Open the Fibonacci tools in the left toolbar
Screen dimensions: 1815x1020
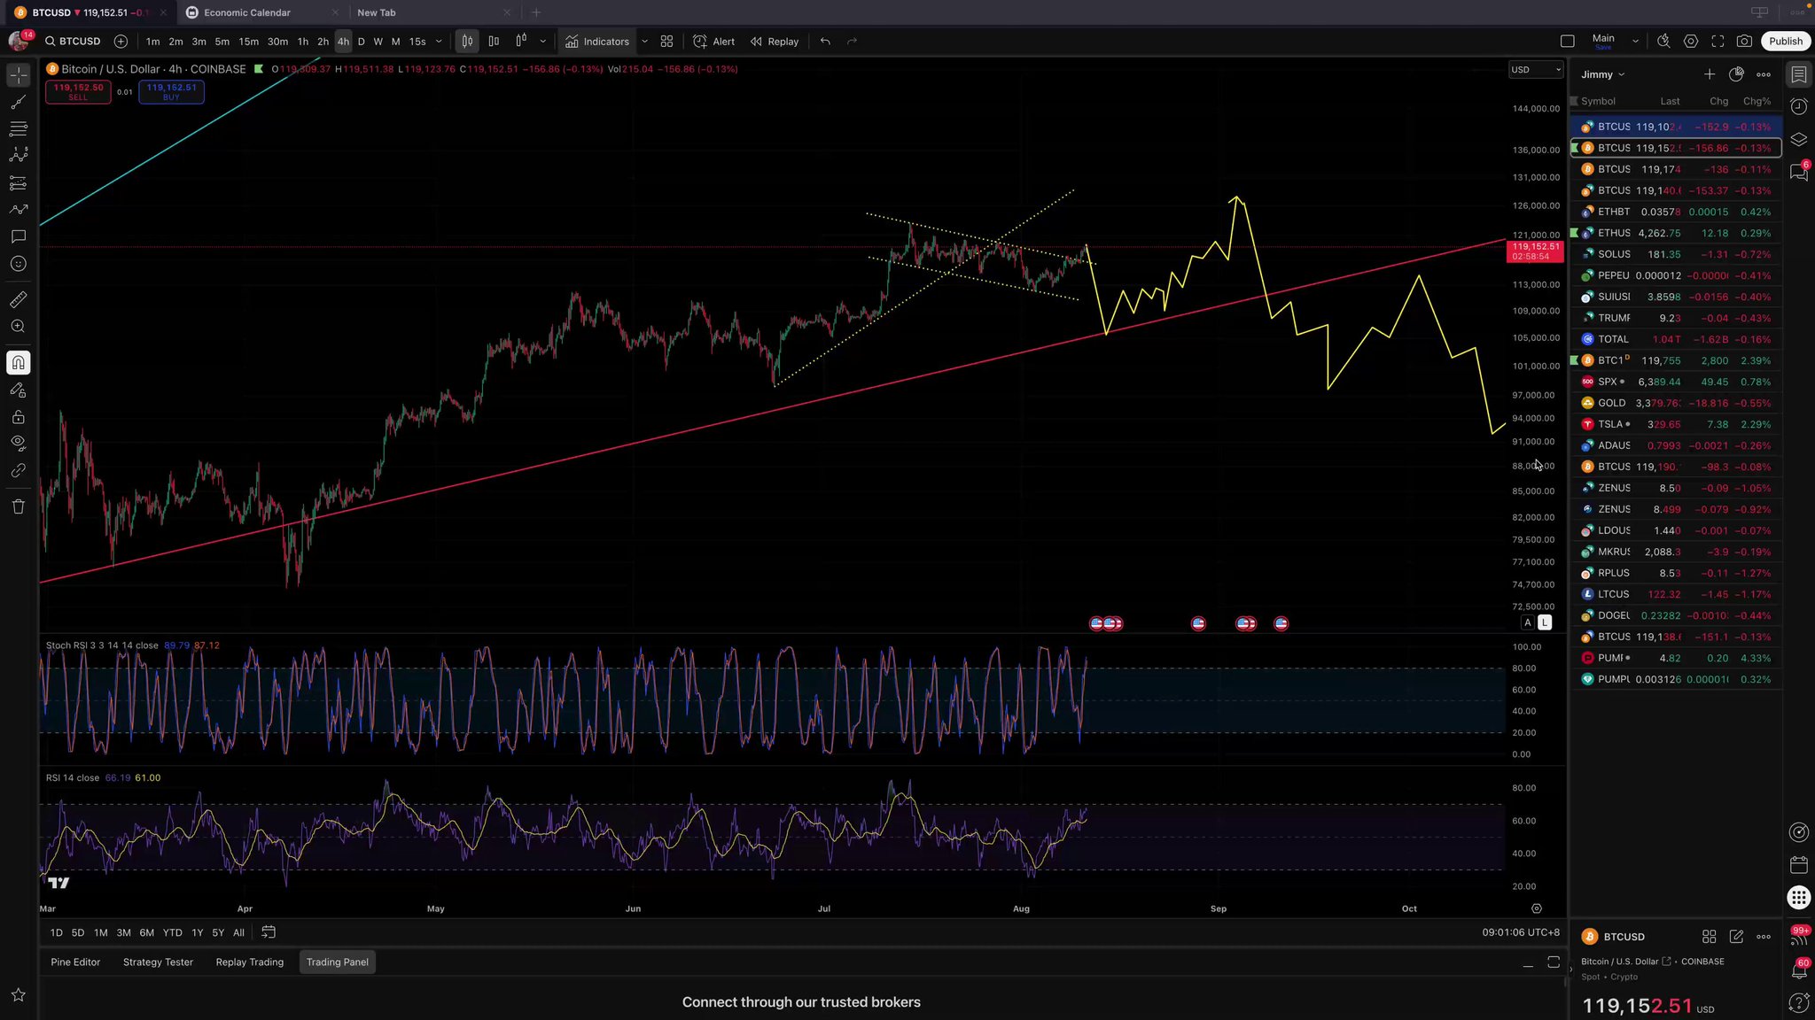[18, 128]
